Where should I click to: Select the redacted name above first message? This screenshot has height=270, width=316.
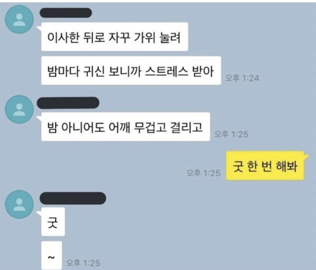(x=66, y=13)
